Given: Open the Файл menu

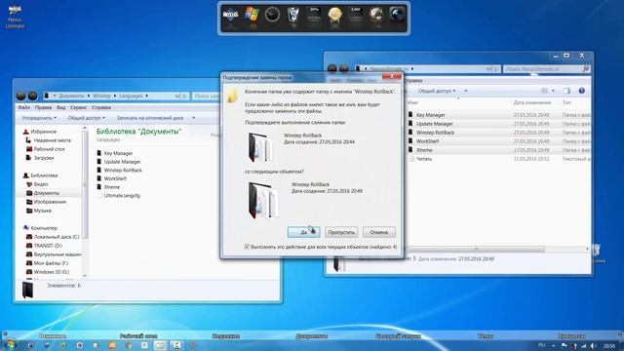Looking at the screenshot, I should 23,107.
